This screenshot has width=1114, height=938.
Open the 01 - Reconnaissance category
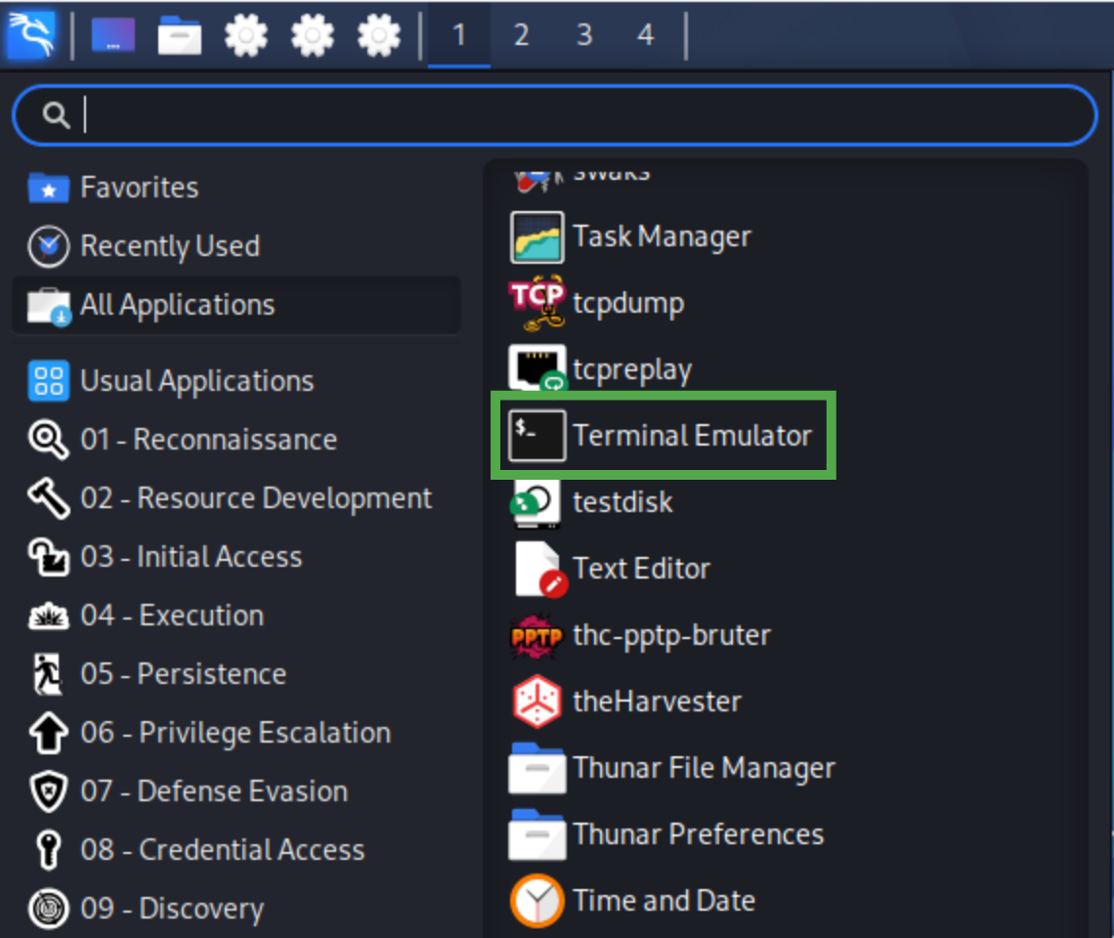click(236, 440)
